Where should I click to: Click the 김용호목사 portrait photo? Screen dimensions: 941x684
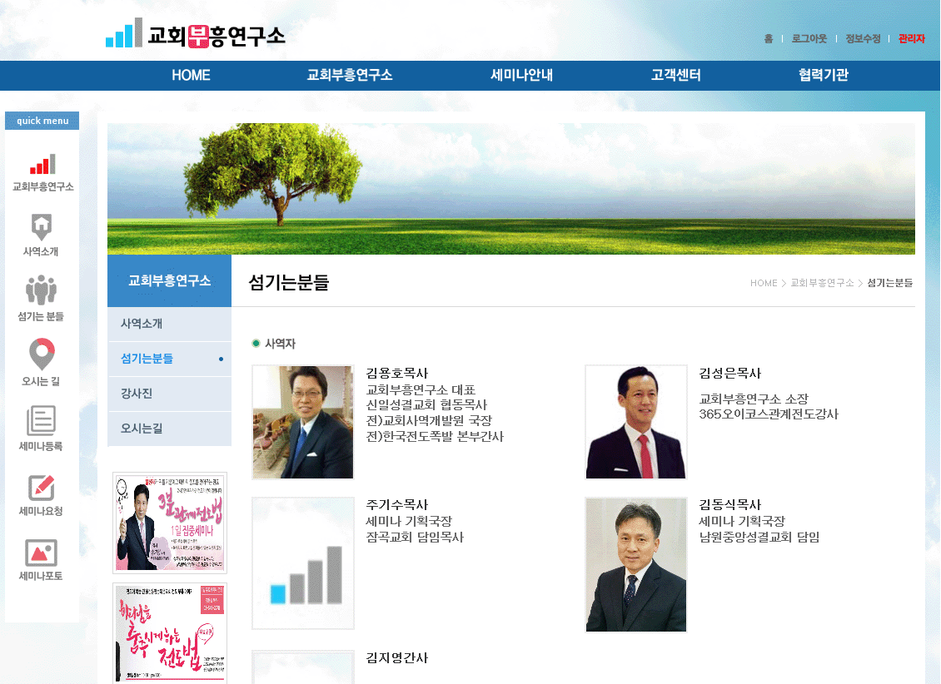pos(303,422)
